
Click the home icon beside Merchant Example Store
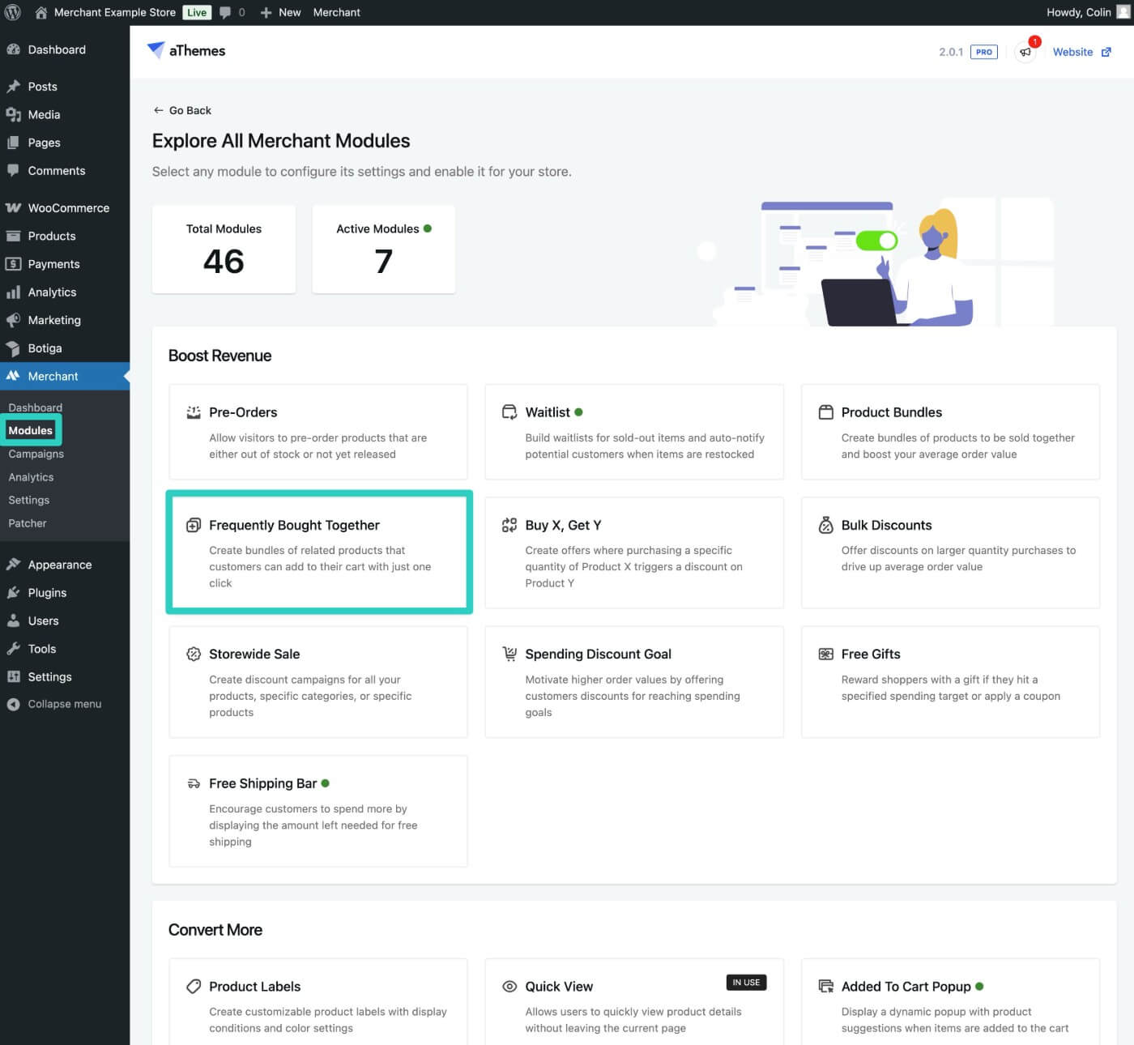coord(41,12)
